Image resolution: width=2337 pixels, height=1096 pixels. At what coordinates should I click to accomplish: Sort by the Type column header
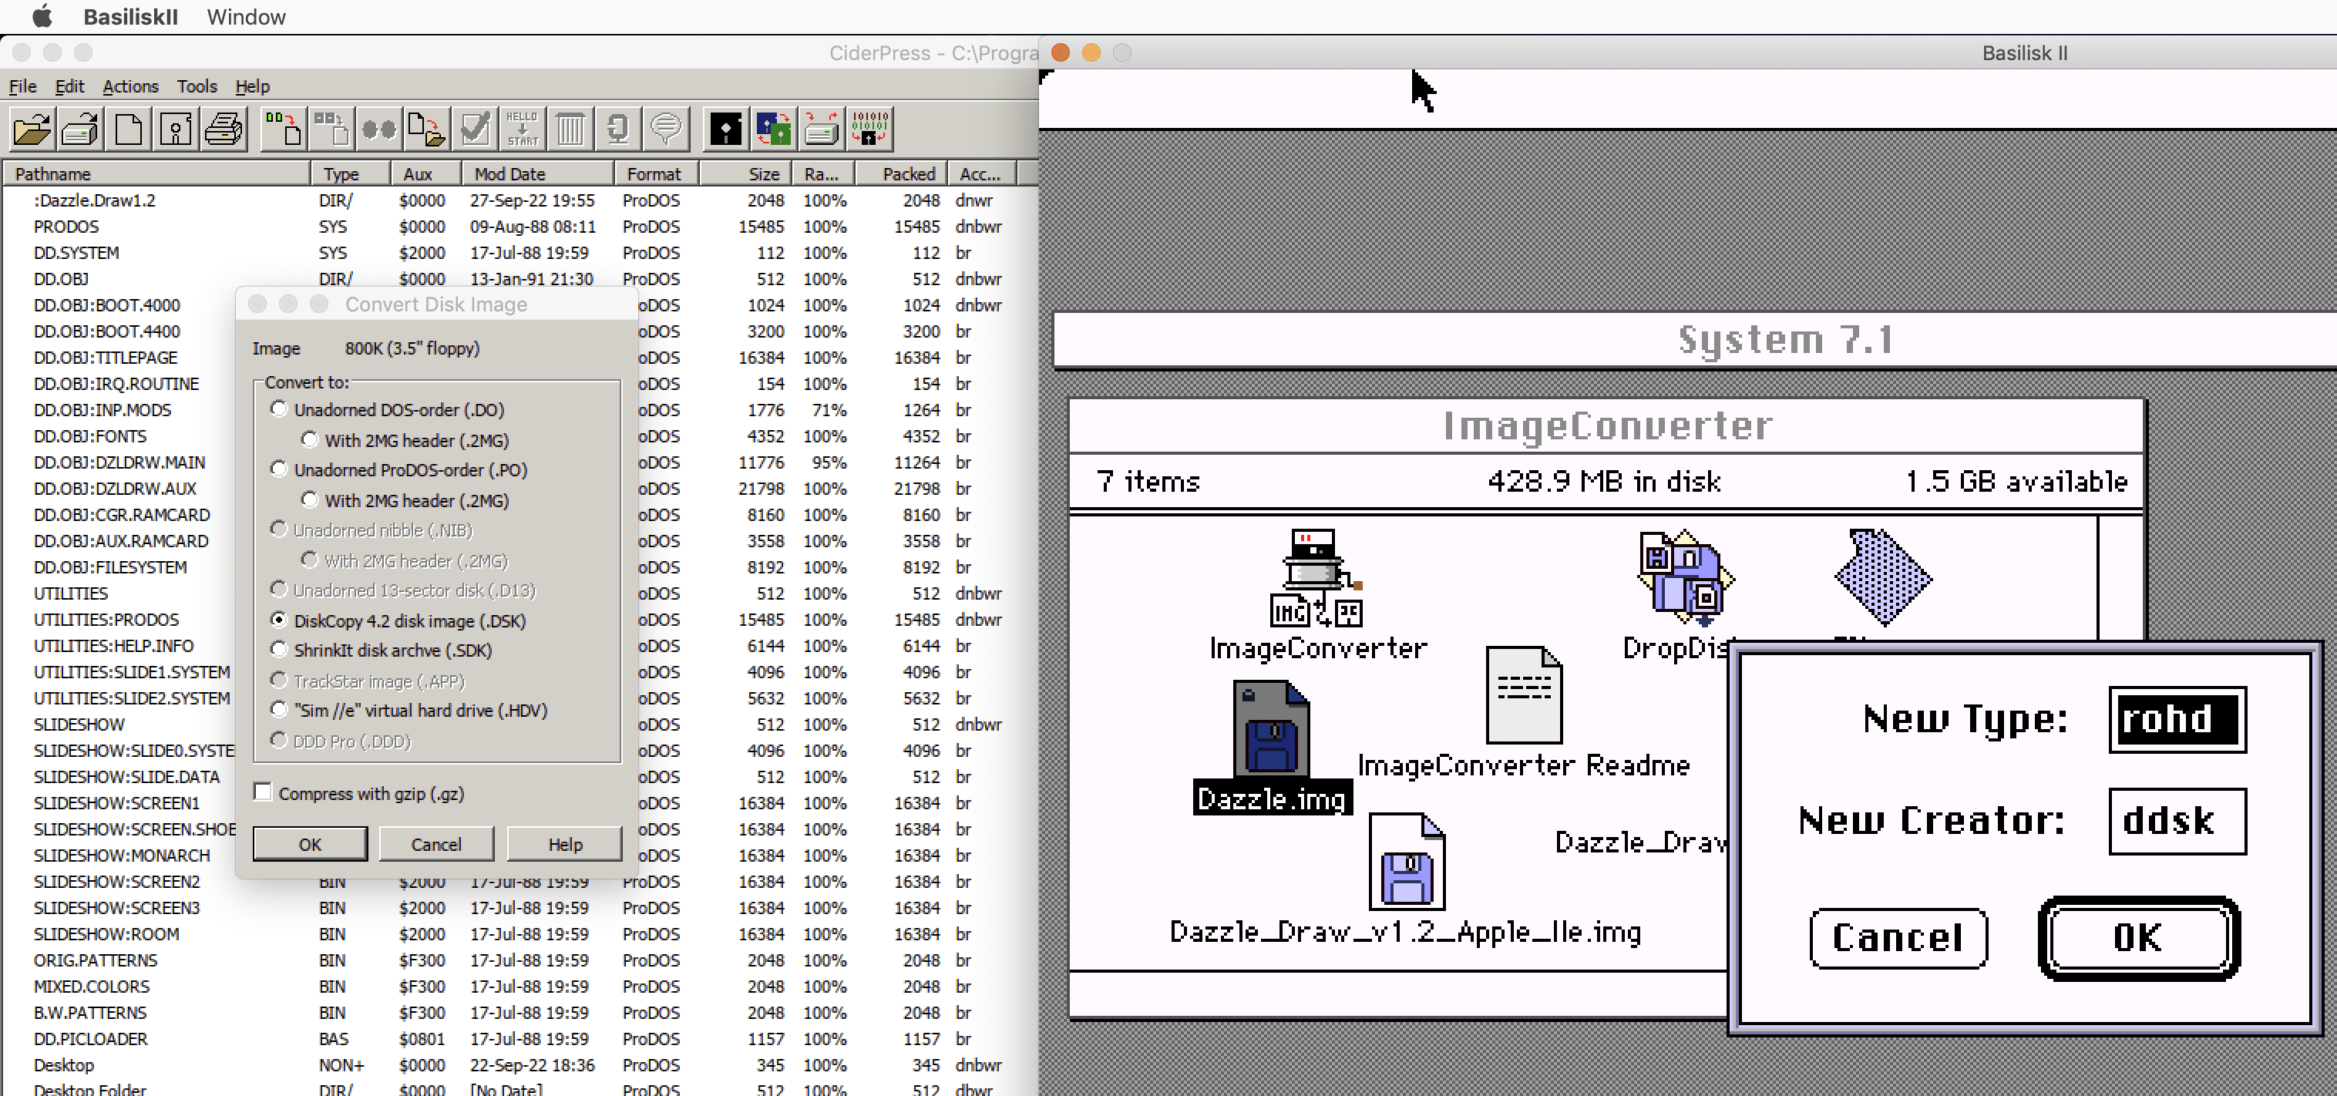(351, 173)
